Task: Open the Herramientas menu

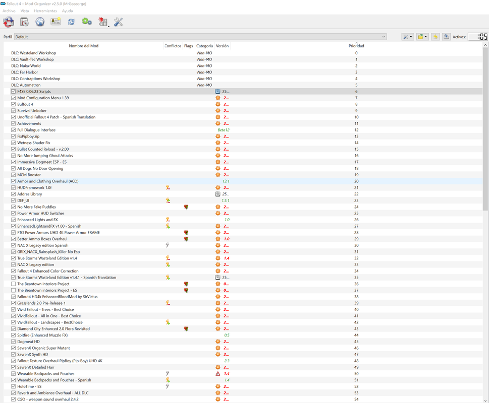Action: tap(45, 11)
